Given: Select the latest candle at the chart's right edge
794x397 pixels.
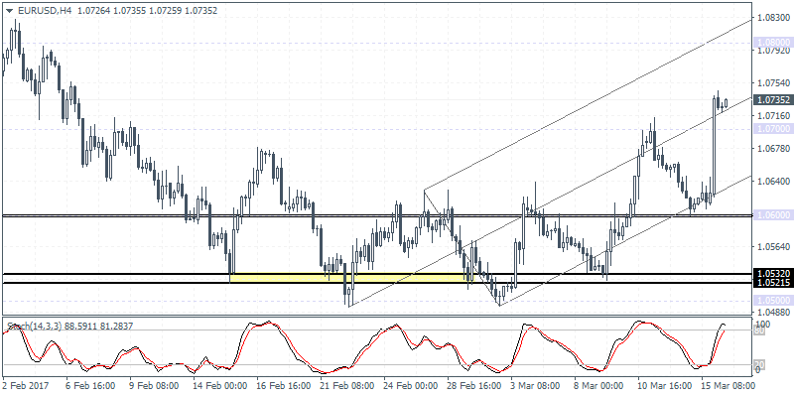Looking at the screenshot, I should [727, 103].
